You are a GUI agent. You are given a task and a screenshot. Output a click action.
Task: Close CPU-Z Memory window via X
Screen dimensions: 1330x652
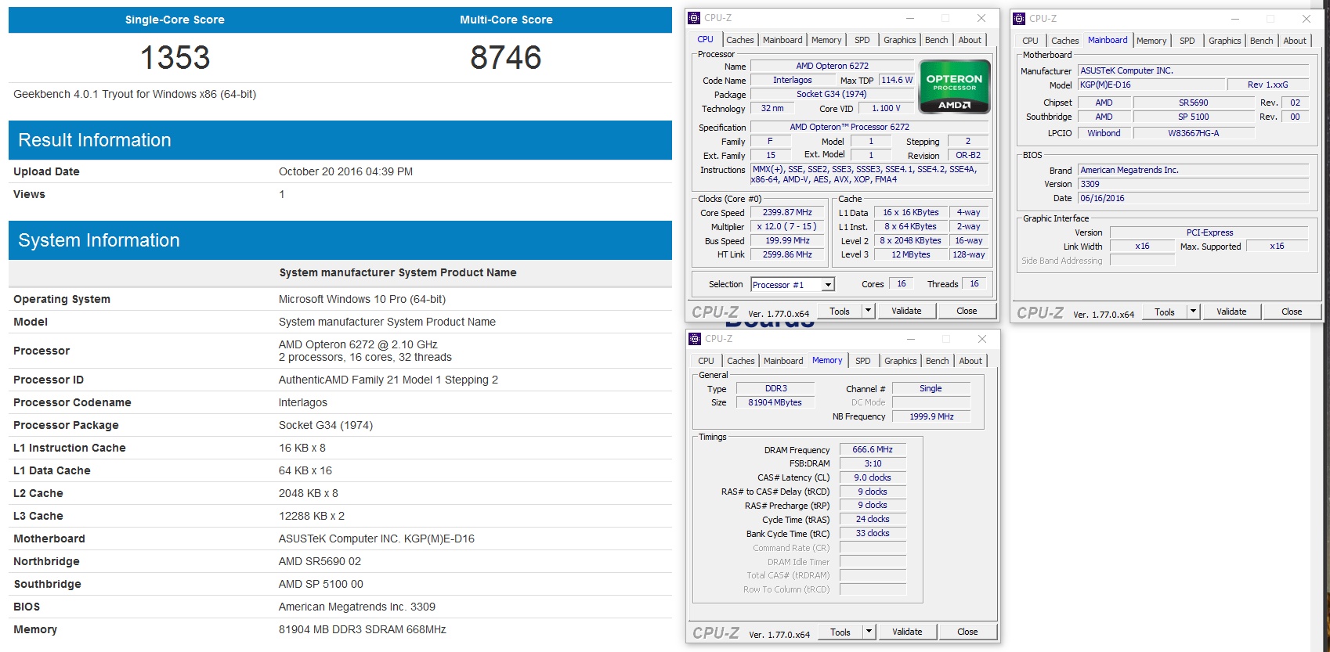pos(982,339)
